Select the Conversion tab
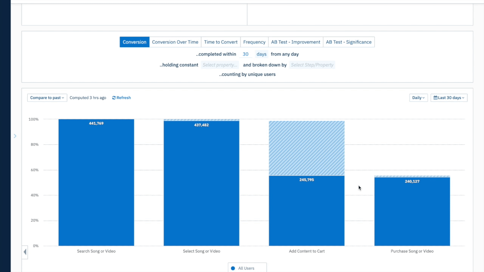 [x=135, y=42]
